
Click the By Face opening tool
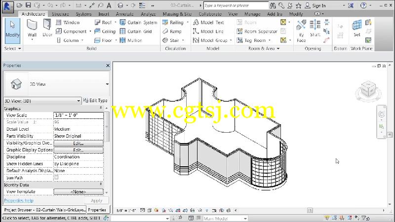pos(301,31)
